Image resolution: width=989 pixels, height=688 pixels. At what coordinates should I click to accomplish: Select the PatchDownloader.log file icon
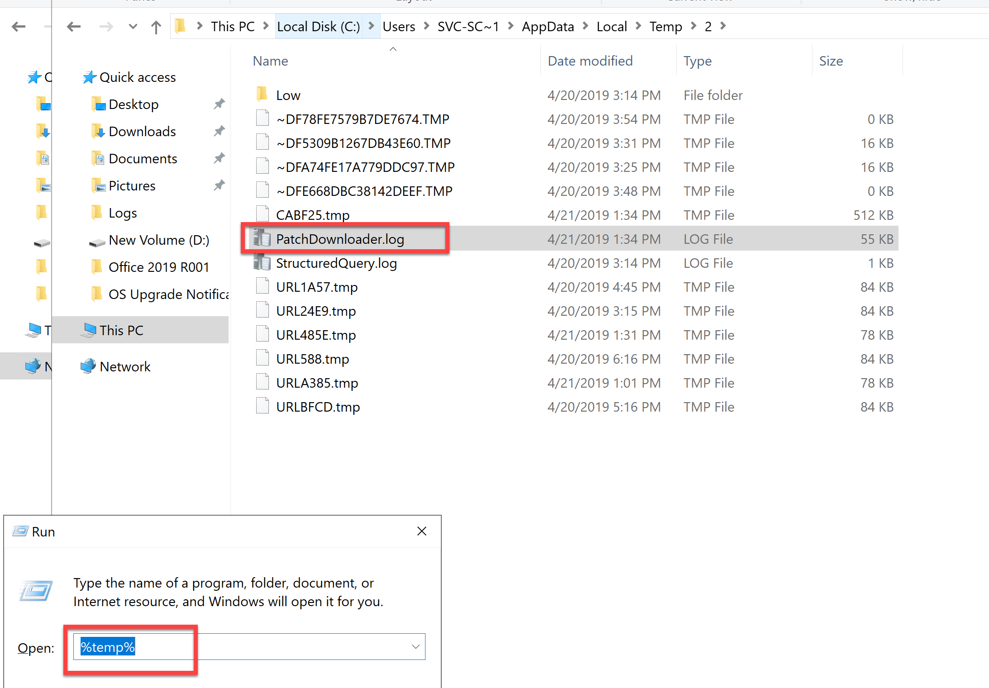tap(263, 238)
